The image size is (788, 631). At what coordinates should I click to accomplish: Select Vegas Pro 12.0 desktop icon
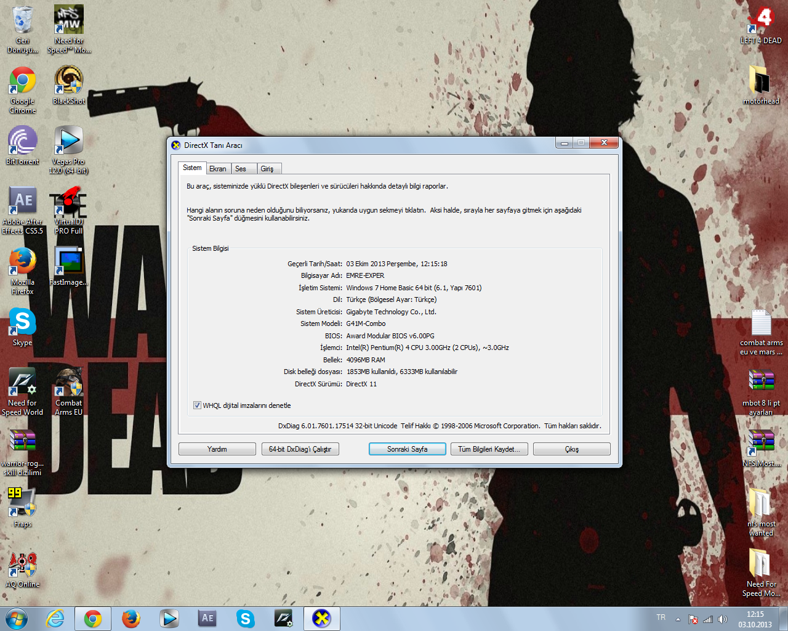(69, 150)
